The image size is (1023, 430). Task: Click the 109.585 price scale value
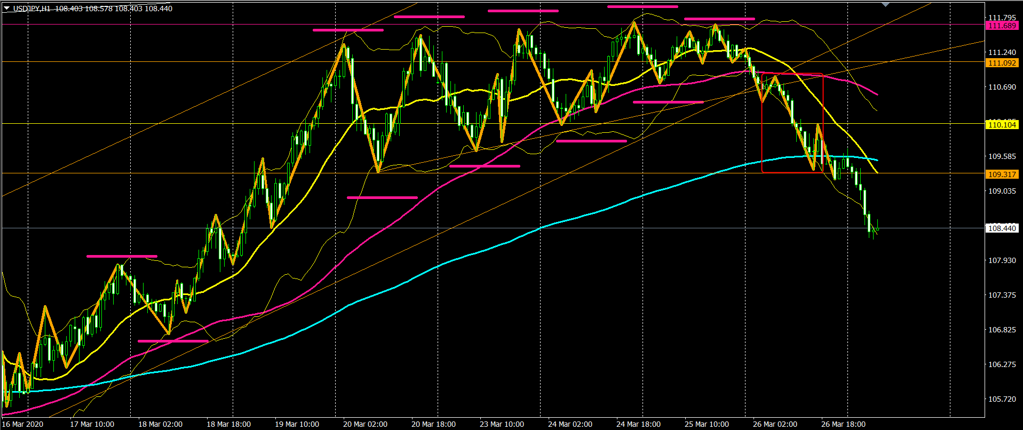(x=1002, y=156)
